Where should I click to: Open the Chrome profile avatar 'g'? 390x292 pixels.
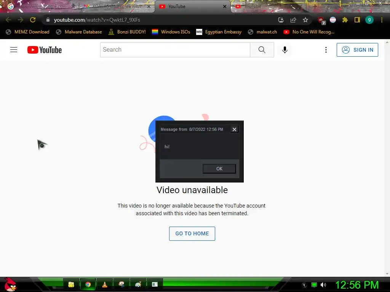pyautogui.click(x=369, y=20)
